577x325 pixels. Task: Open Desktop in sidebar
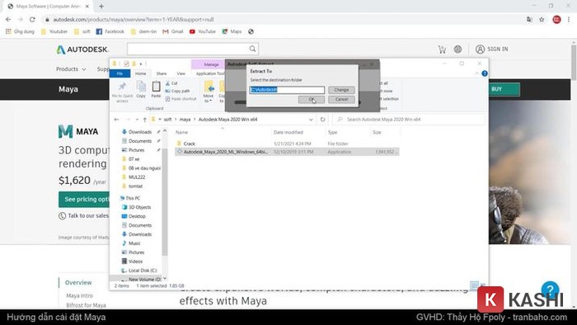tap(137, 216)
